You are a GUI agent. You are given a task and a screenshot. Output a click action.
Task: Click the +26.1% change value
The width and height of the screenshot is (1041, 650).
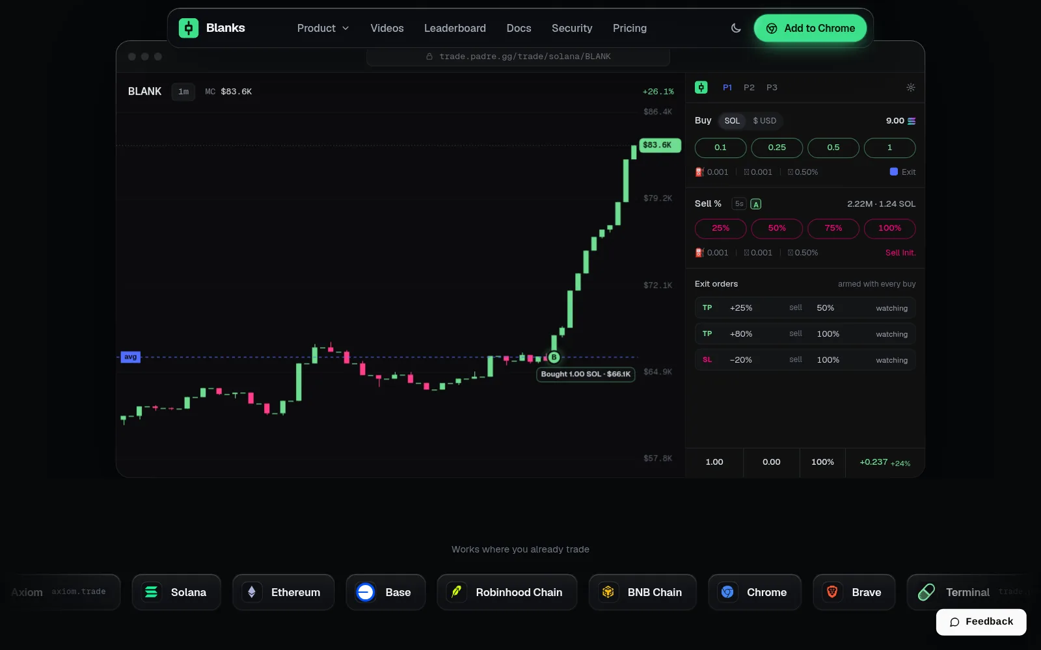658,92
